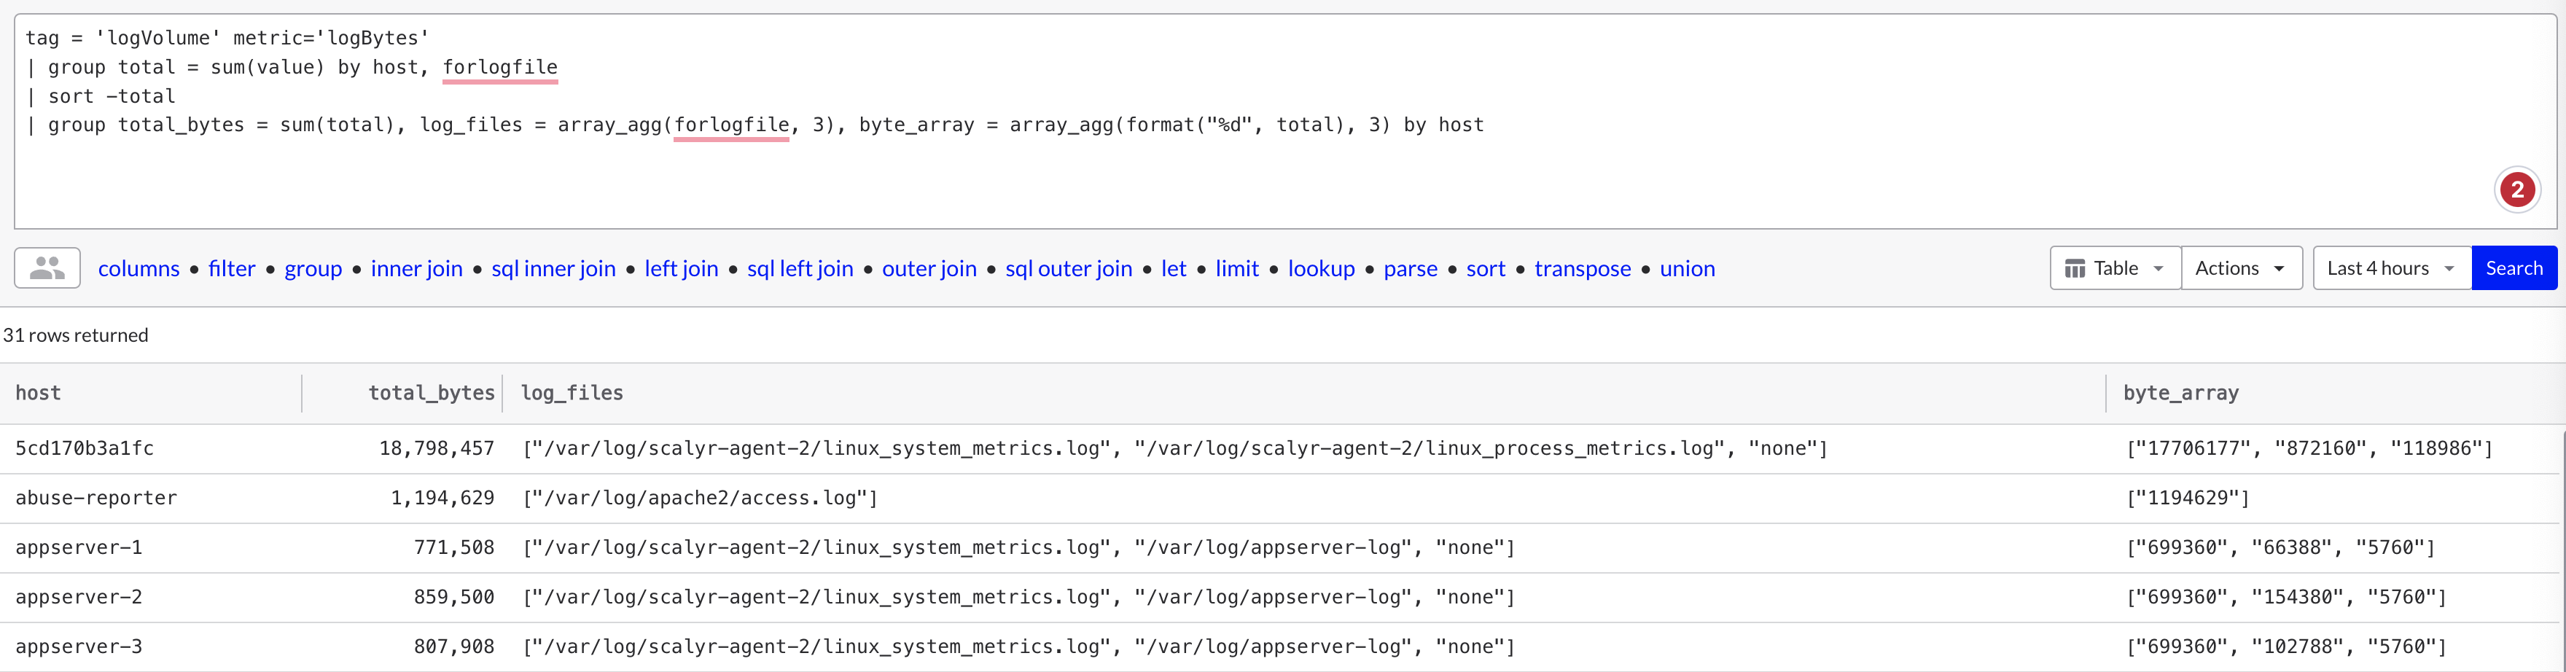Insert the inner join command link
The height and width of the screenshot is (672, 2566).
[x=416, y=269]
